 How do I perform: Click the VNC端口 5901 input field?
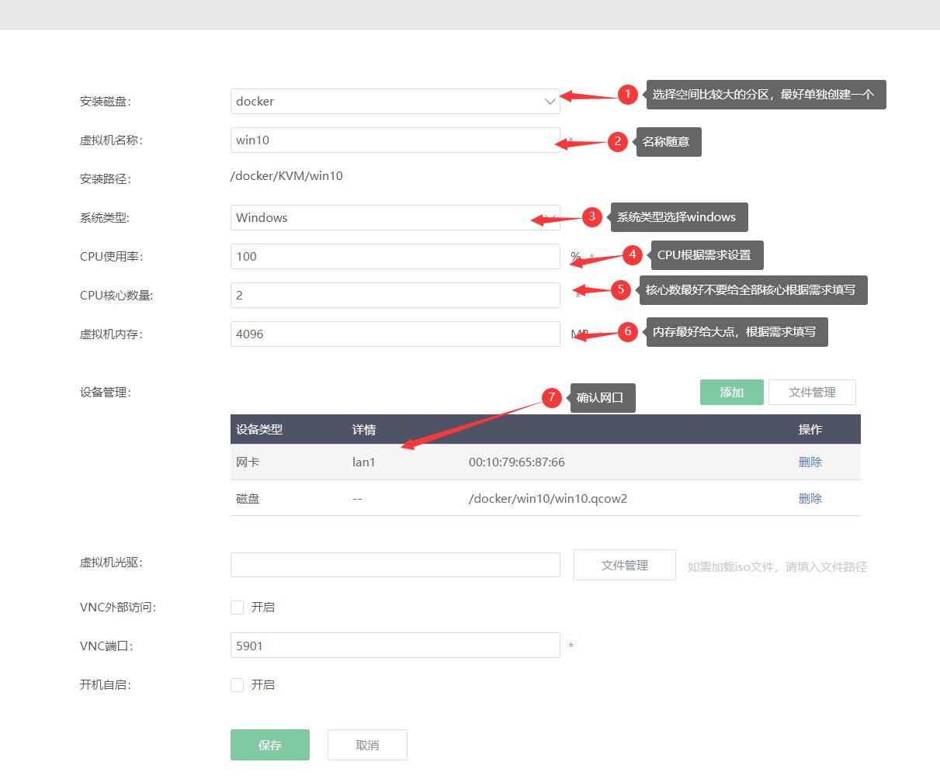(395, 645)
